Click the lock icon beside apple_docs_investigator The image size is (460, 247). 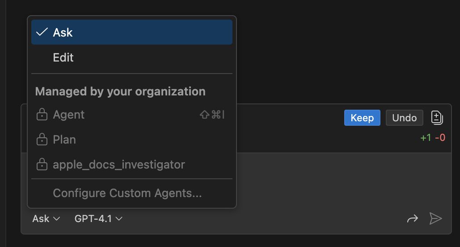[x=42, y=165]
